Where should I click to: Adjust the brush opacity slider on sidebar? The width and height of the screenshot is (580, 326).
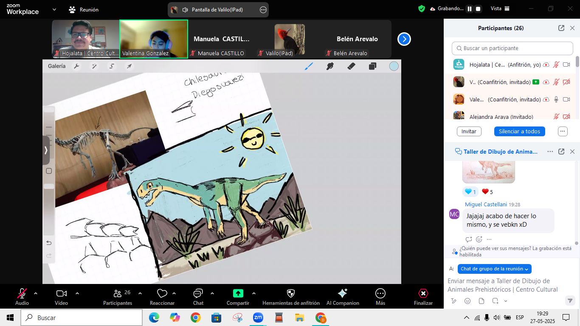coord(49,208)
